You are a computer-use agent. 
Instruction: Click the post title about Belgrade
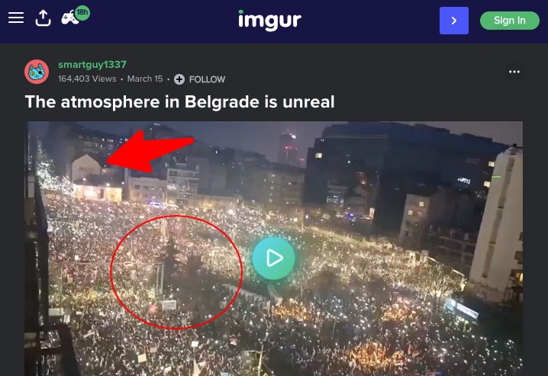pos(179,102)
